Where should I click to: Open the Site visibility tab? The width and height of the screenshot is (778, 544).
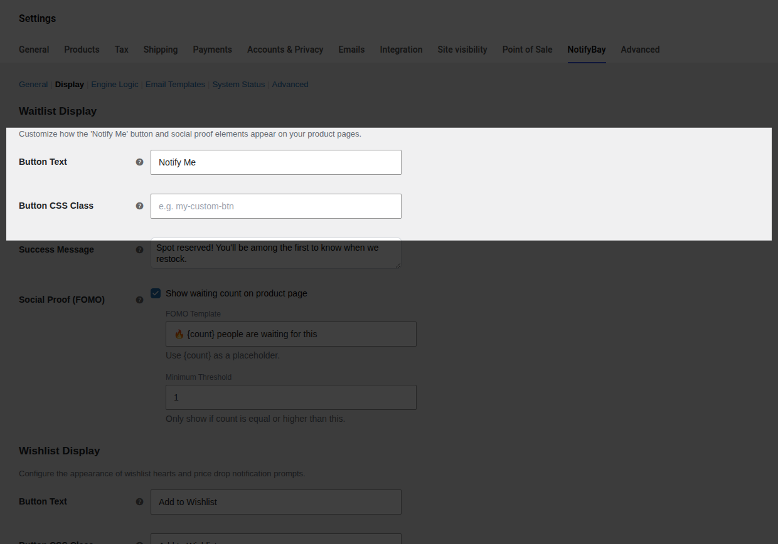point(462,50)
